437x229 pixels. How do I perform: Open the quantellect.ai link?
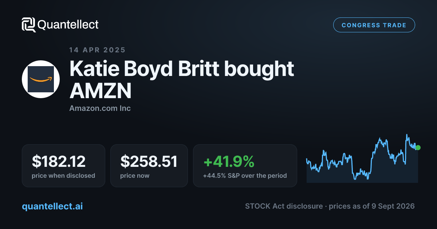click(x=52, y=206)
